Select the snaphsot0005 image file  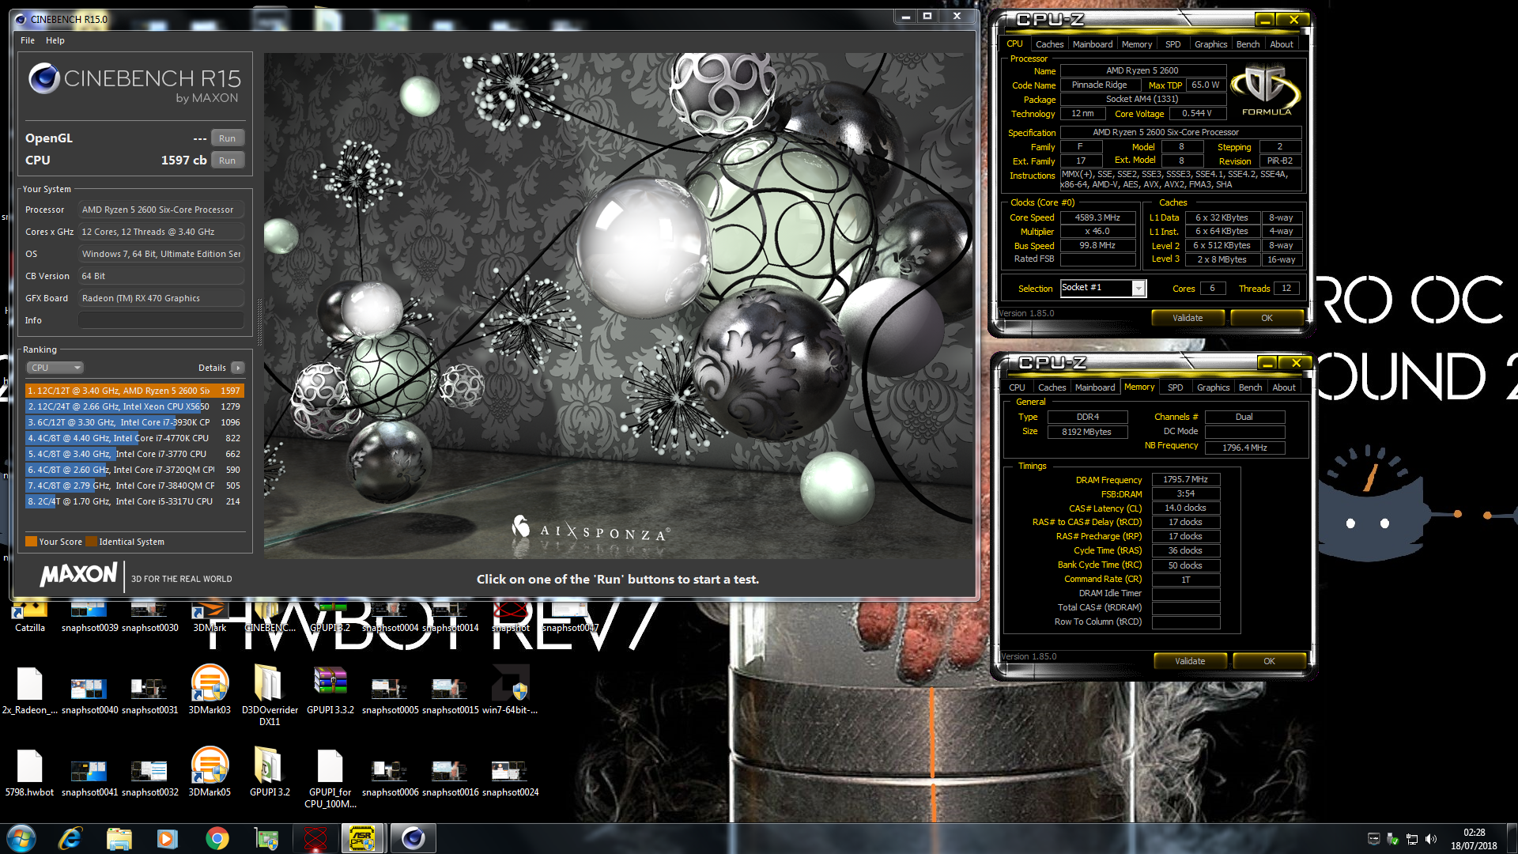[x=390, y=696]
